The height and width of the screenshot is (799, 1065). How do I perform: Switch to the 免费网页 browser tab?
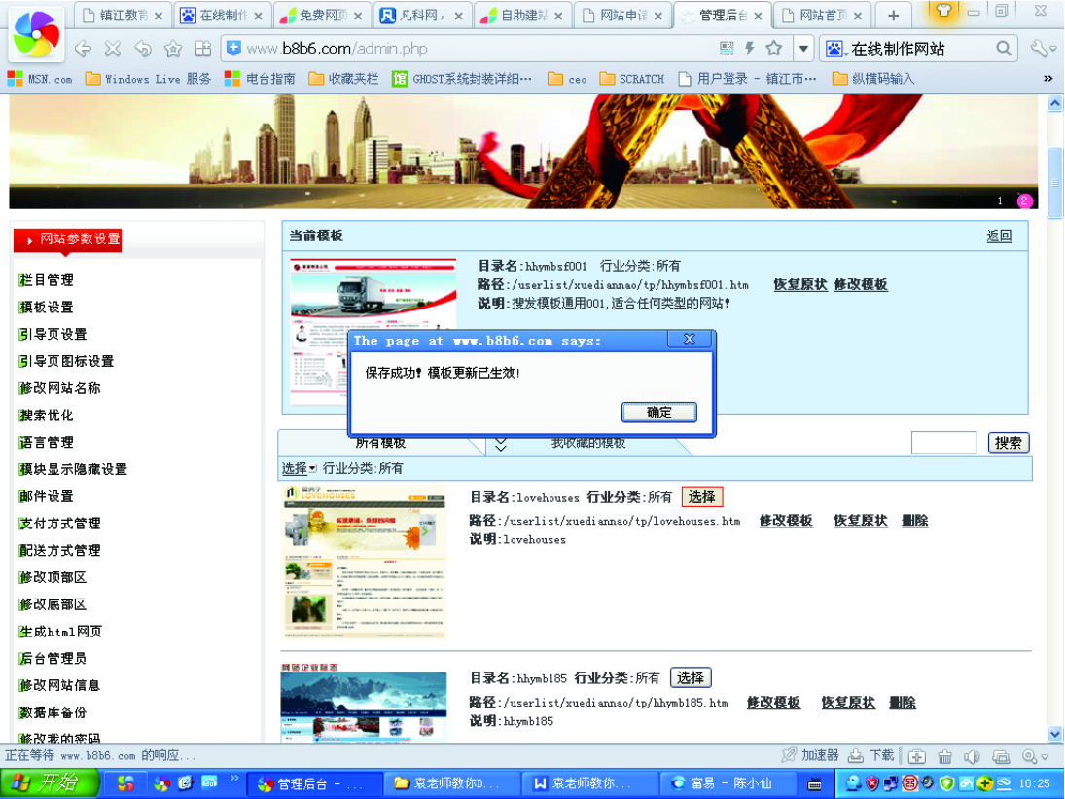point(322,16)
